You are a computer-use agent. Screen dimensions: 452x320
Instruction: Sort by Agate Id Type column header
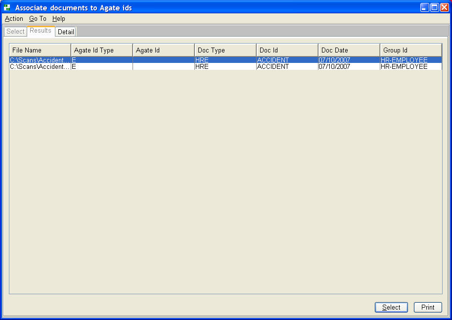[x=102, y=50]
